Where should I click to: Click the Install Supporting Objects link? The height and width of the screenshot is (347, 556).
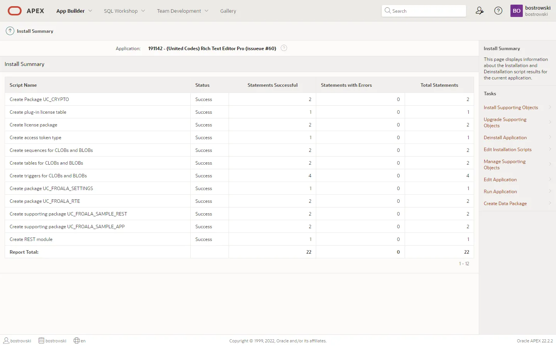[x=511, y=108]
